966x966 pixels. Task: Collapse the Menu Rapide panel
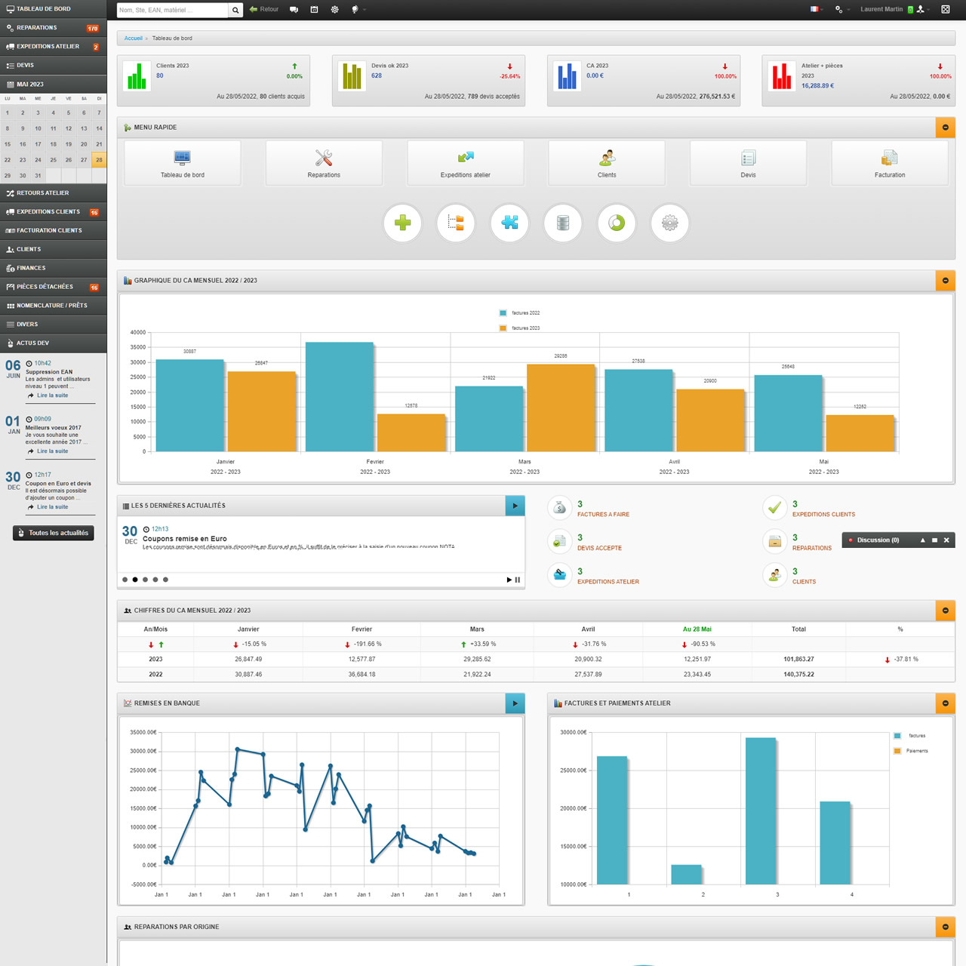pos(945,128)
